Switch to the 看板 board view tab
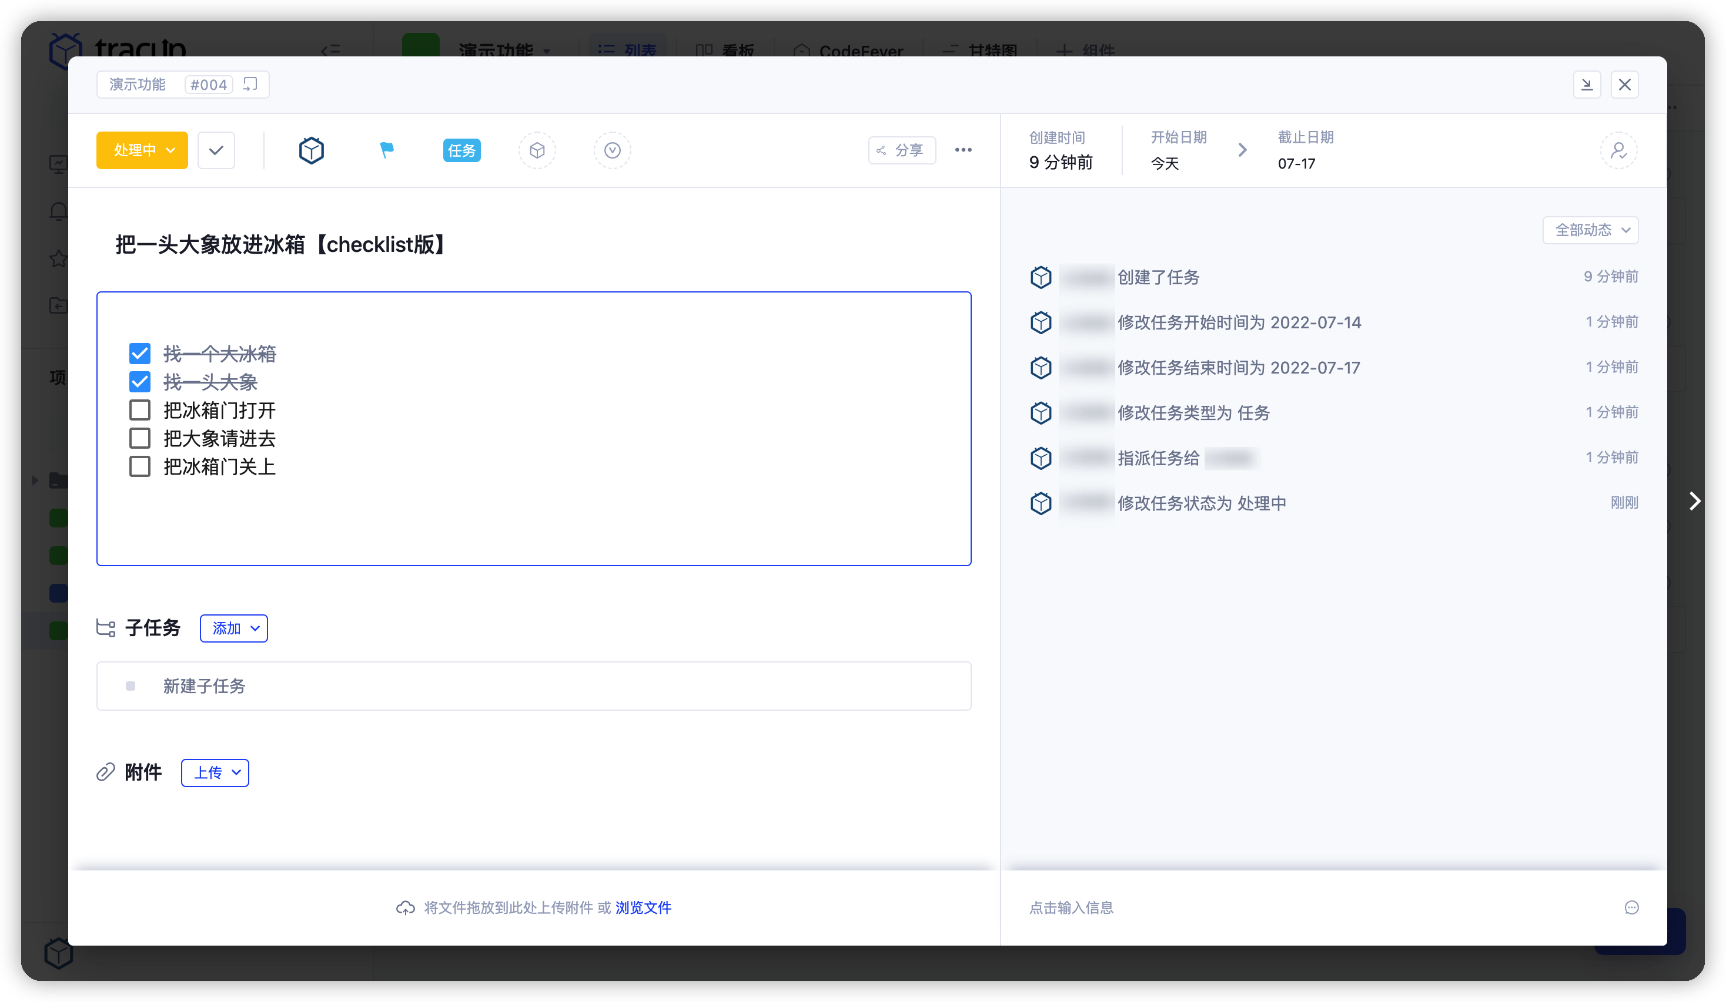1726x1002 pixels. 725,51
